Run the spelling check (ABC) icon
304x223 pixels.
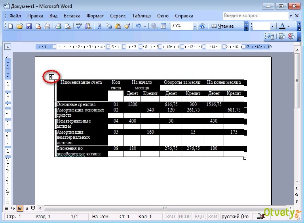pos(79,26)
